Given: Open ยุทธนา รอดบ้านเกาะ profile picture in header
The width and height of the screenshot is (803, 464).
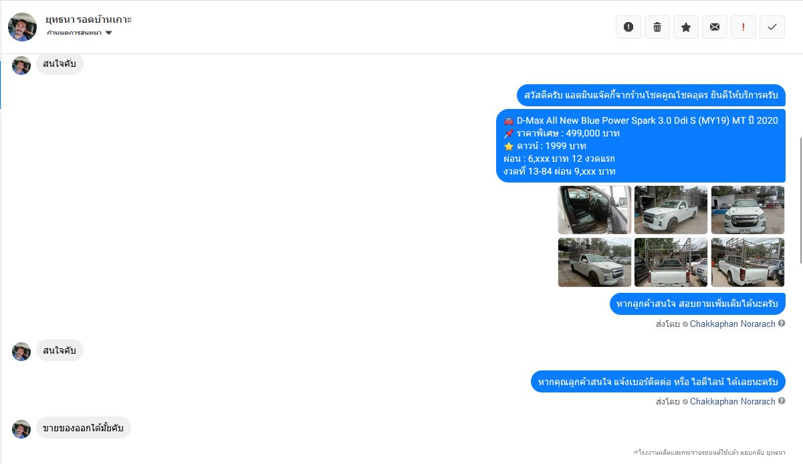Looking at the screenshot, I should pos(22,27).
